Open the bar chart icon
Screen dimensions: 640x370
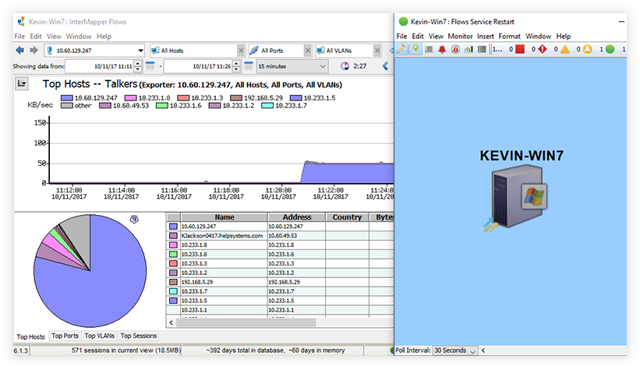point(469,49)
